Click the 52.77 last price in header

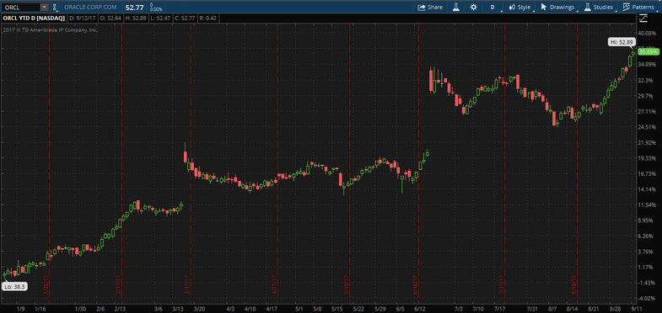tap(134, 7)
